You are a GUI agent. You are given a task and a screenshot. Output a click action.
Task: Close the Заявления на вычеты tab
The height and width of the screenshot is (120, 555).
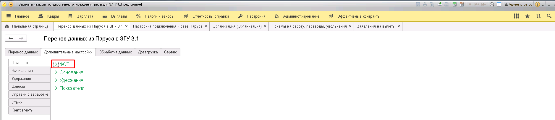click(x=399, y=26)
